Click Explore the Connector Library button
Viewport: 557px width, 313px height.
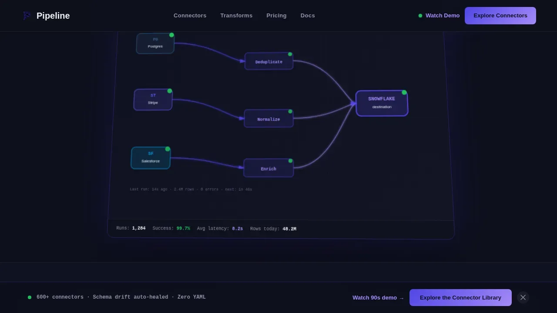[460, 298]
